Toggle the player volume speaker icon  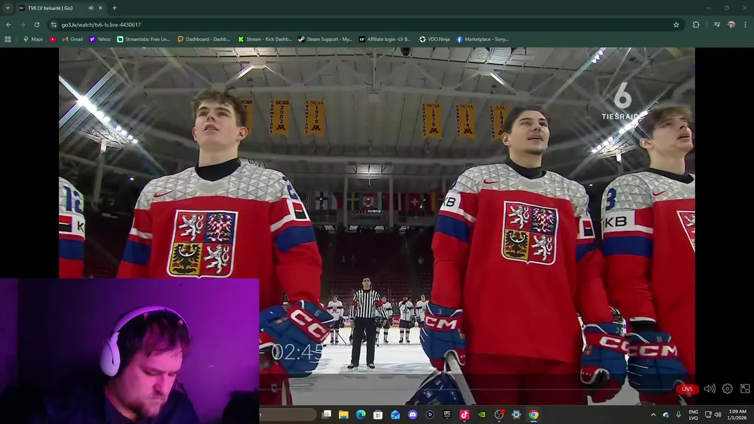point(709,389)
